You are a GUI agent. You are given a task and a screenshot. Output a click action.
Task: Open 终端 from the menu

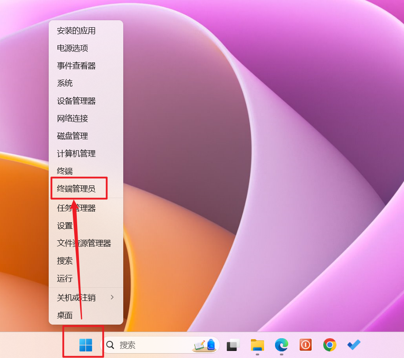(x=86, y=171)
